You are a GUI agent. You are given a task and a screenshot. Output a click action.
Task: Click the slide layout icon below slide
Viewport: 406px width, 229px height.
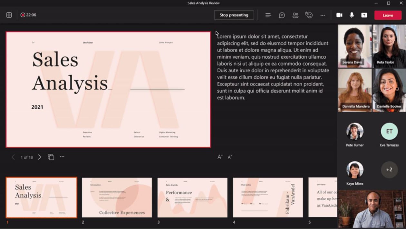(x=51, y=157)
